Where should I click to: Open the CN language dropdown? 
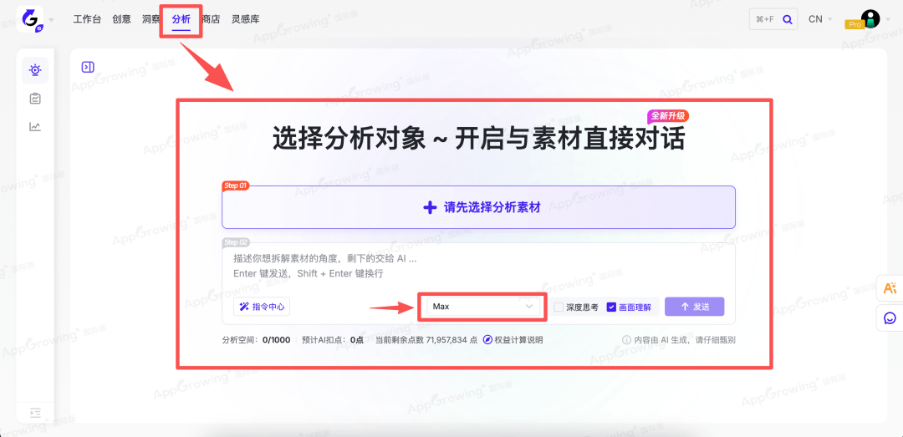coord(820,19)
